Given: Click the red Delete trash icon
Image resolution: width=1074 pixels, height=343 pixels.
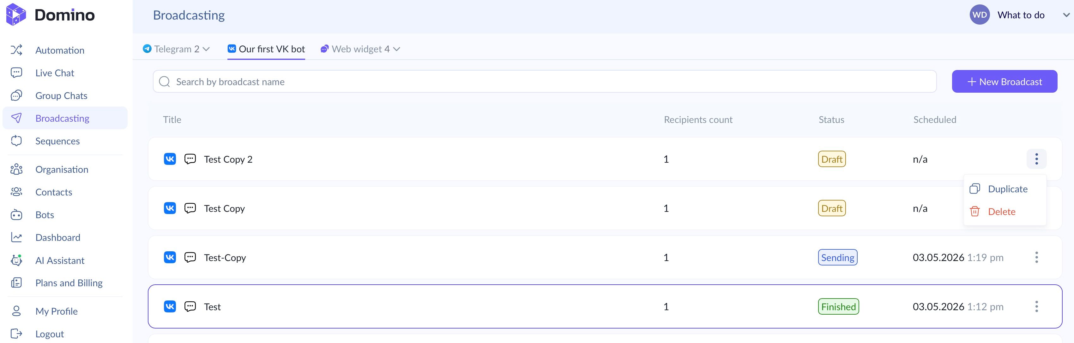Looking at the screenshot, I should click(975, 212).
